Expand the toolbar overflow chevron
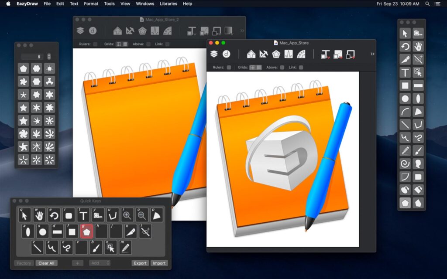 (x=372, y=54)
